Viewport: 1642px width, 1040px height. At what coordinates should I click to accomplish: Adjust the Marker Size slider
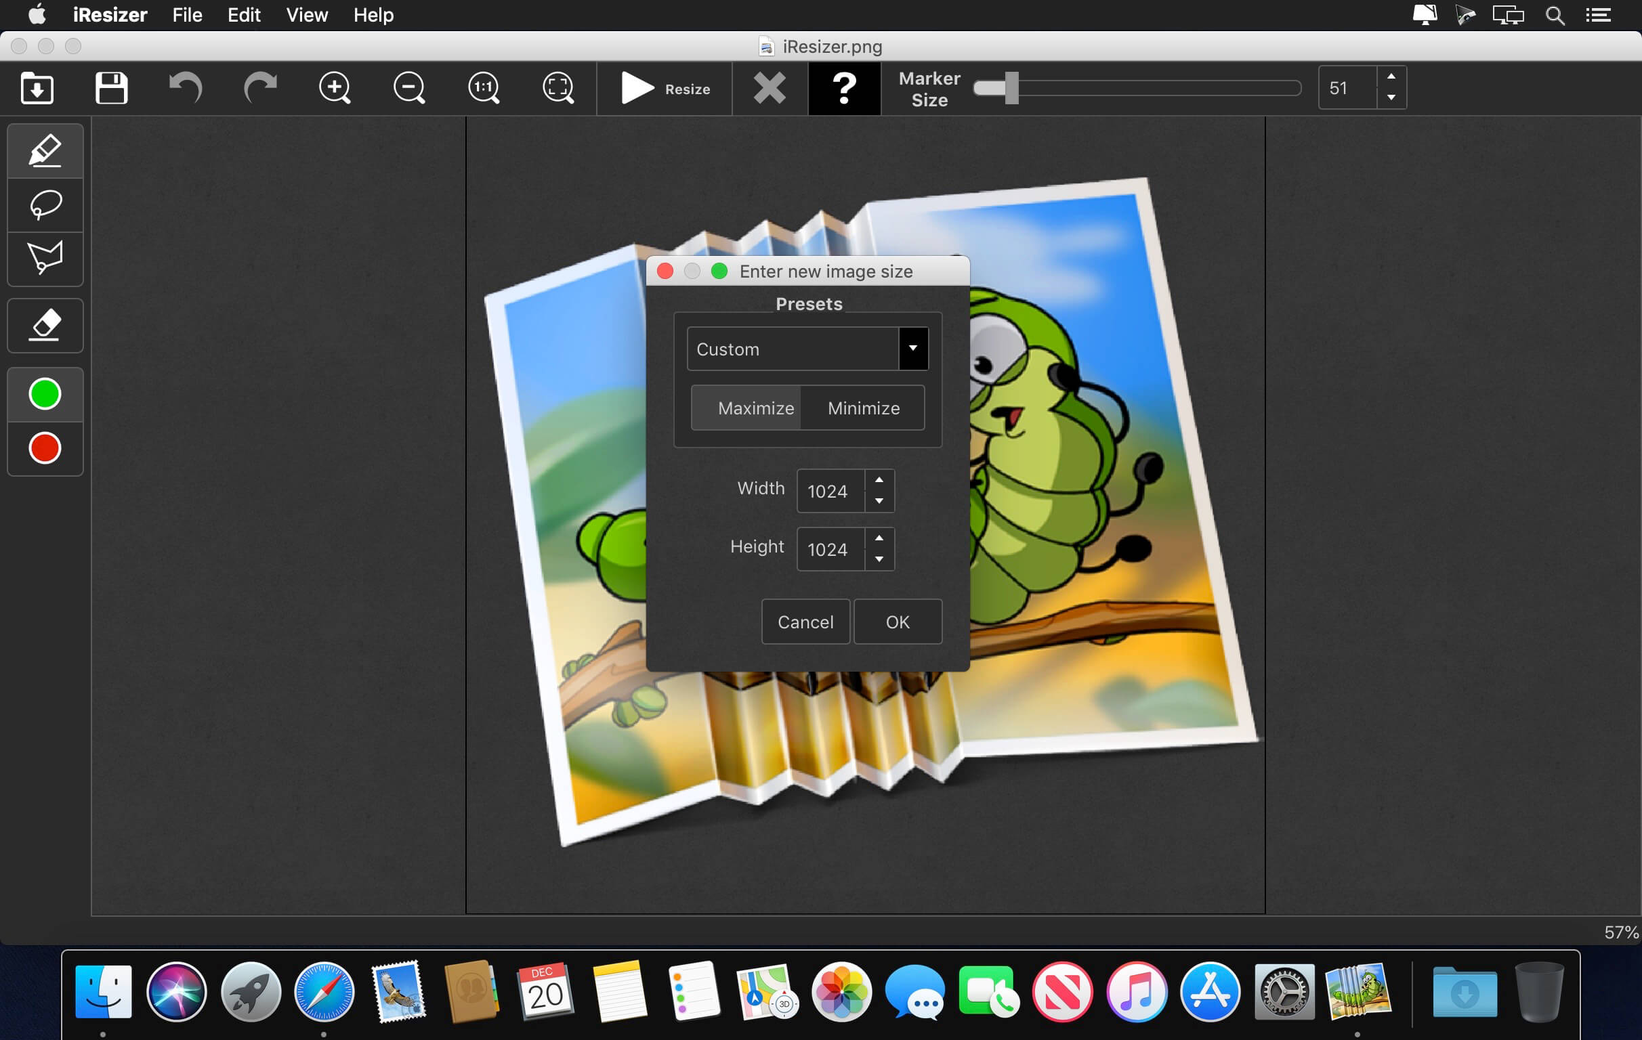point(1137,88)
